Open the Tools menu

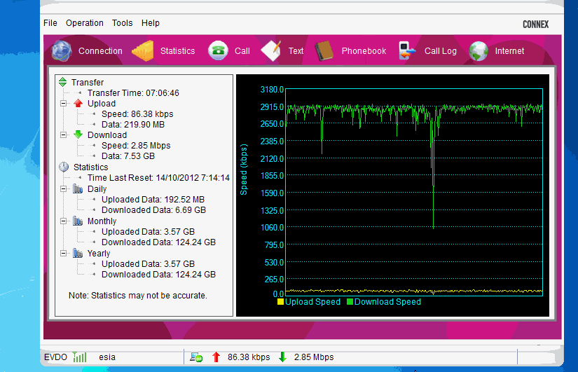[122, 23]
